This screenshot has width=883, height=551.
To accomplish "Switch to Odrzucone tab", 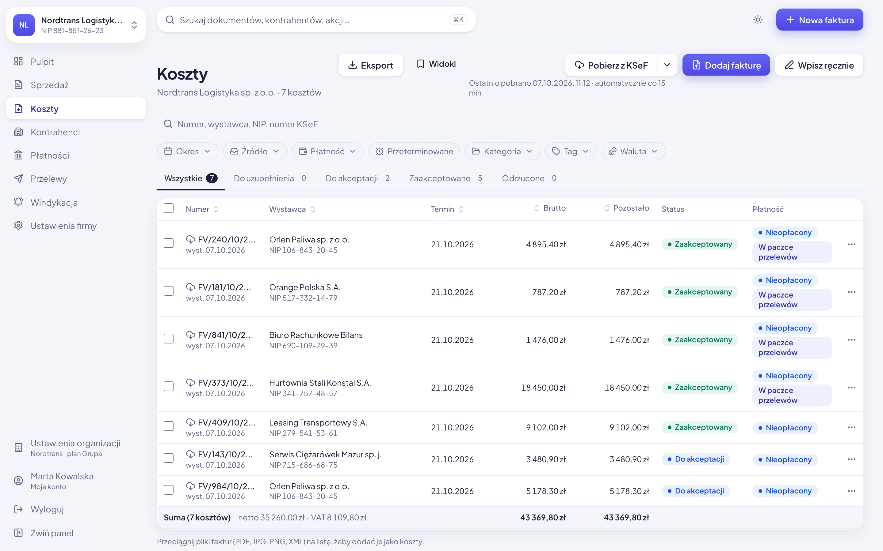I will [529, 178].
